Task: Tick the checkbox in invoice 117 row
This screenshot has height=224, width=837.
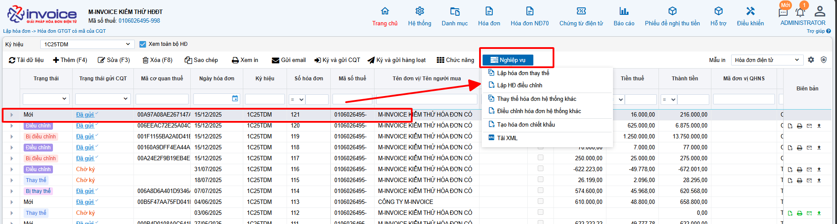Action: tap(540, 158)
